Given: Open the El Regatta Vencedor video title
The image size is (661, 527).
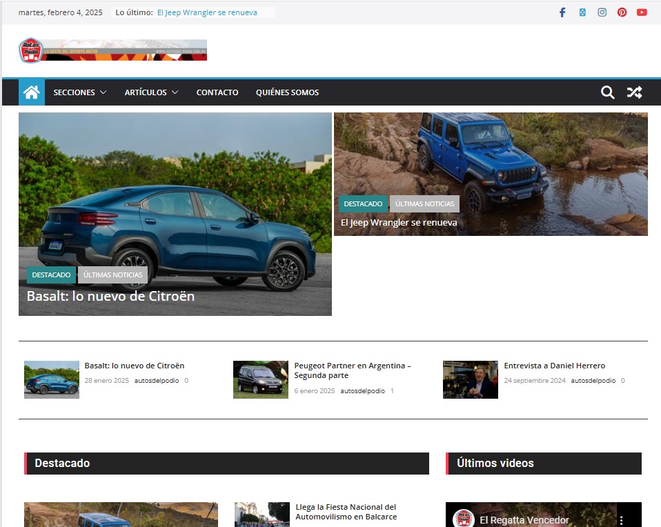Looking at the screenshot, I should [524, 520].
